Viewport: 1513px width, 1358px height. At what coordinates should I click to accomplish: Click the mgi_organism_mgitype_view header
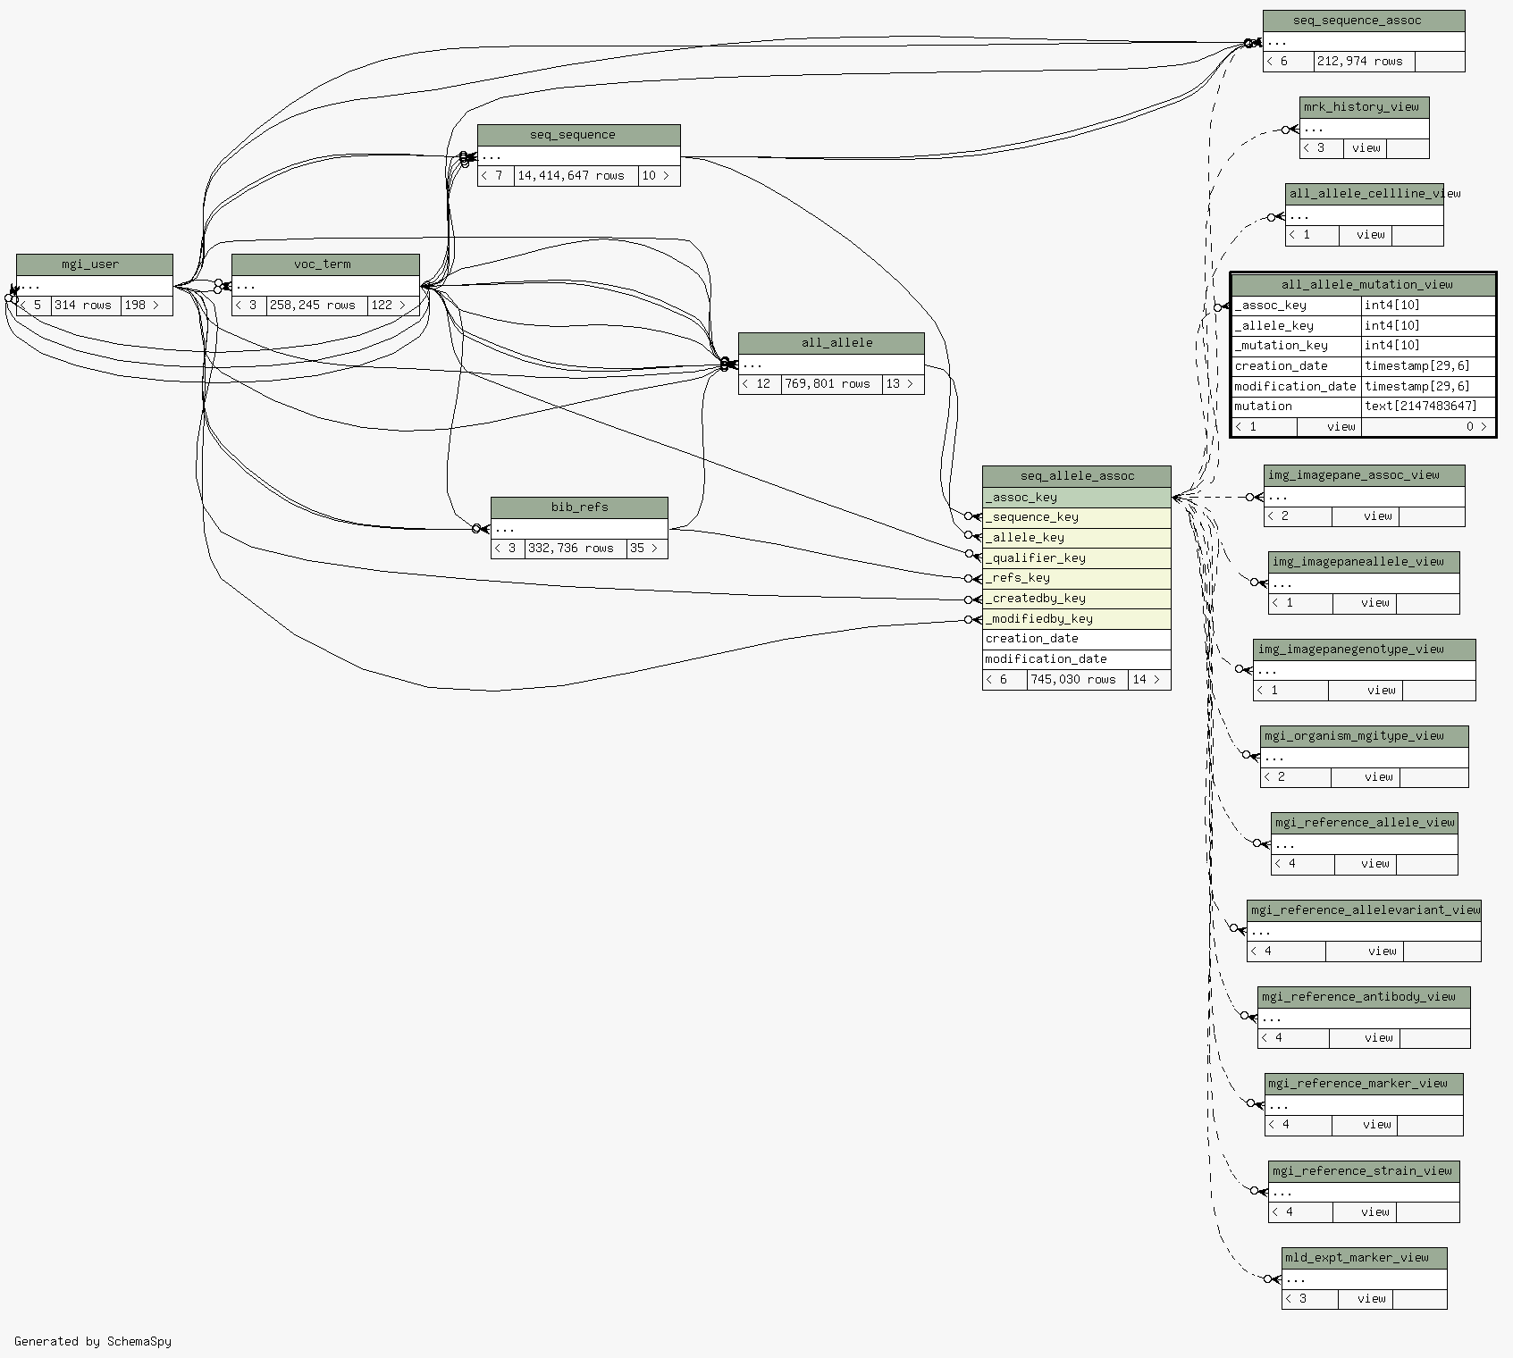pyautogui.click(x=1365, y=736)
